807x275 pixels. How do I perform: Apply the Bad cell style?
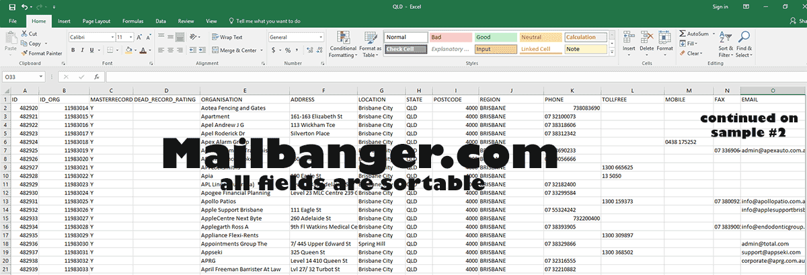(x=450, y=37)
